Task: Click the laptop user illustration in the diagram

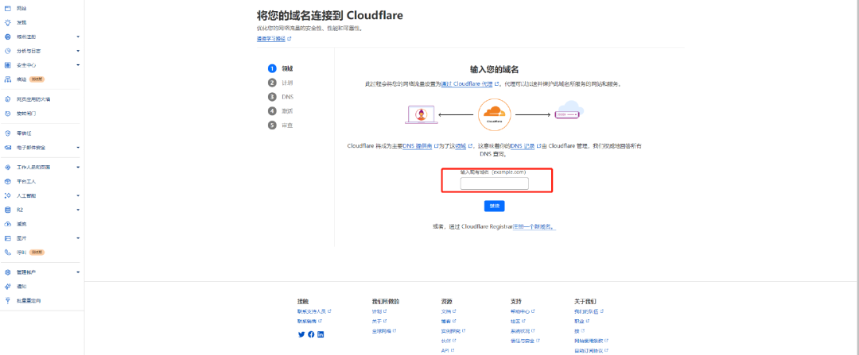Action: point(421,115)
